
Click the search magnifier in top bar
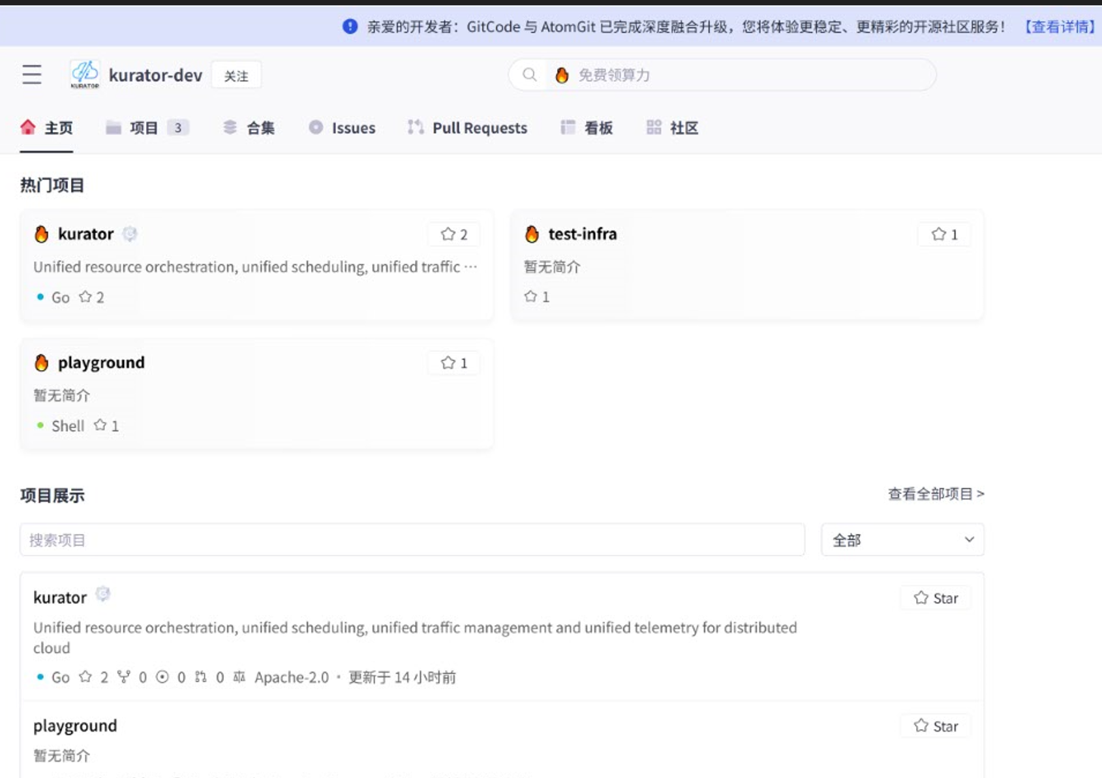coord(528,74)
